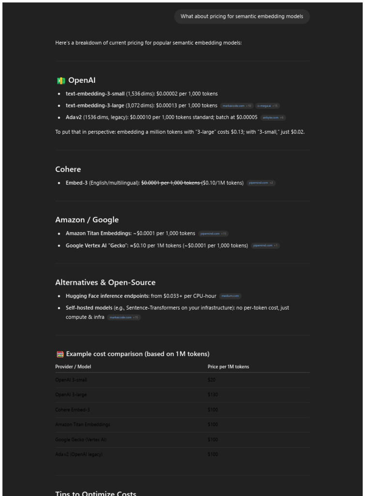Image resolution: width=372 pixels, height=496 pixels.
Task: Click pipemind.com chip on Google Gecko line
Action: pos(265,246)
